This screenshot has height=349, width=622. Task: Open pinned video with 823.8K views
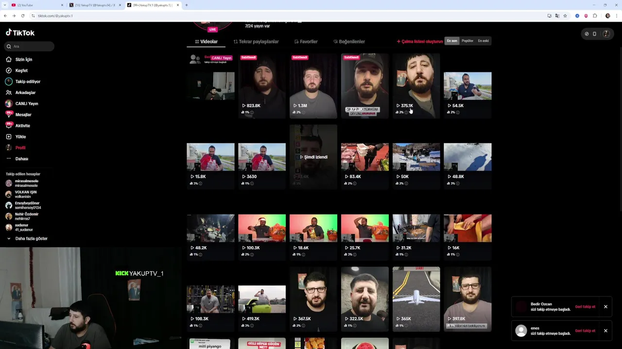pos(262,86)
